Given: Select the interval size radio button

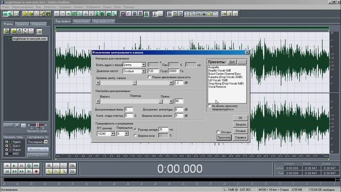Looking at the screenshot, I should (135, 129).
